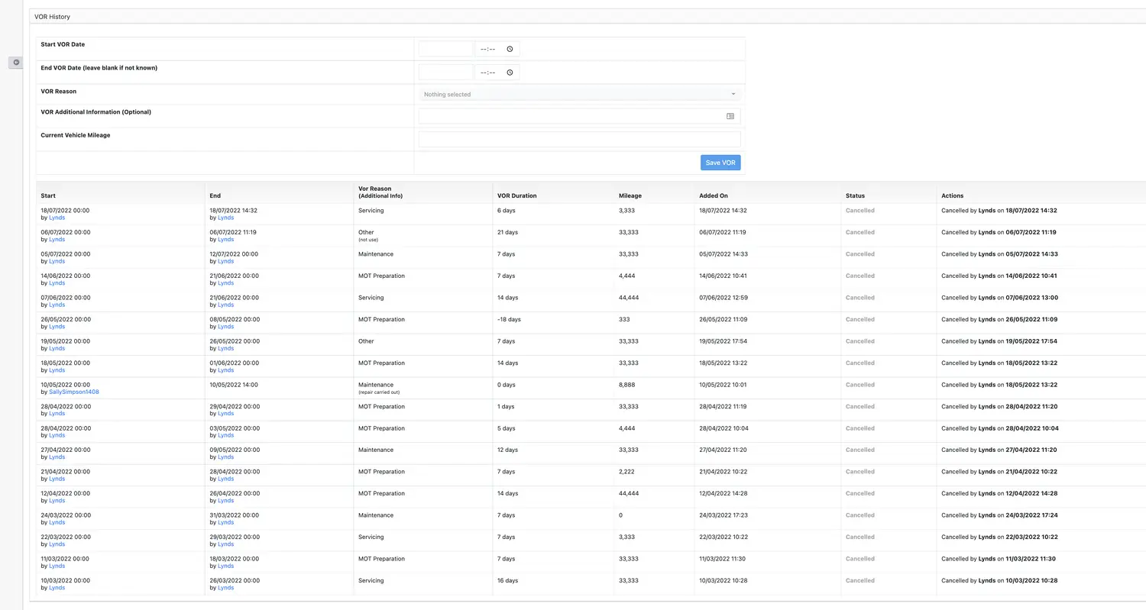Click the VOR Reason dropdown caret arrow
The image size is (1146, 610).
[733, 95]
